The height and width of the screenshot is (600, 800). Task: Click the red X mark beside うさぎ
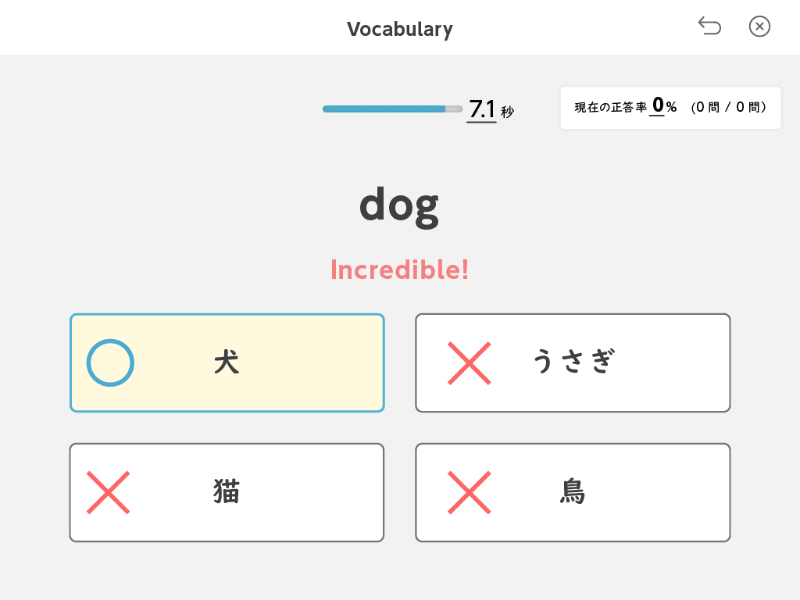click(470, 362)
